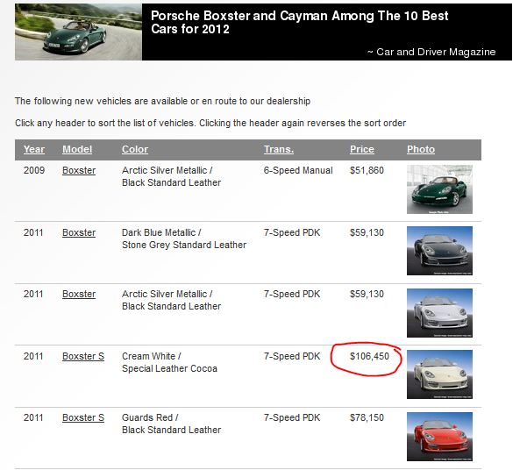Click the banner headline about 10 Best Cars

tap(299, 22)
